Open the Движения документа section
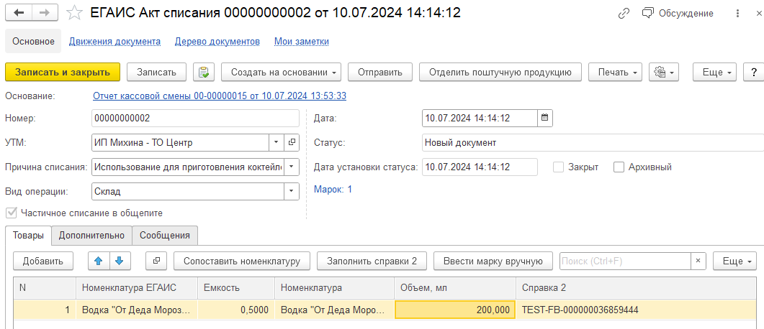The image size is (764, 329). point(114,42)
